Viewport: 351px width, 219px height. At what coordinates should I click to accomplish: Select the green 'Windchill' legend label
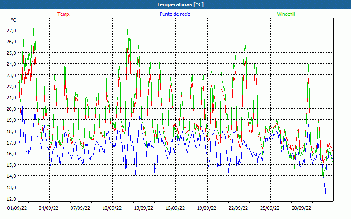coord(286,14)
